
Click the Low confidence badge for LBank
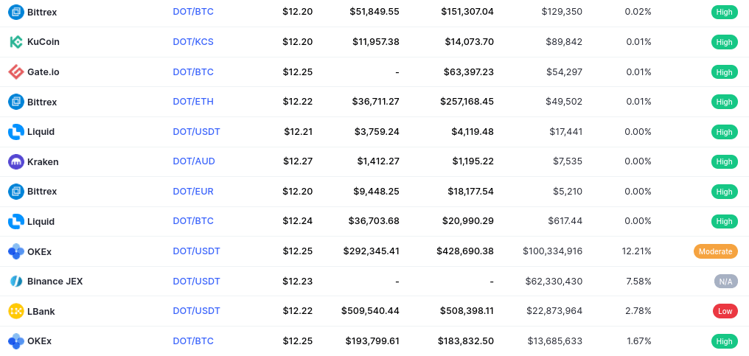click(x=725, y=312)
